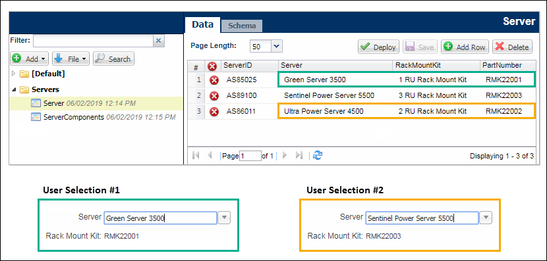Click the Page Length value field
The height and width of the screenshot is (261, 547).
260,46
